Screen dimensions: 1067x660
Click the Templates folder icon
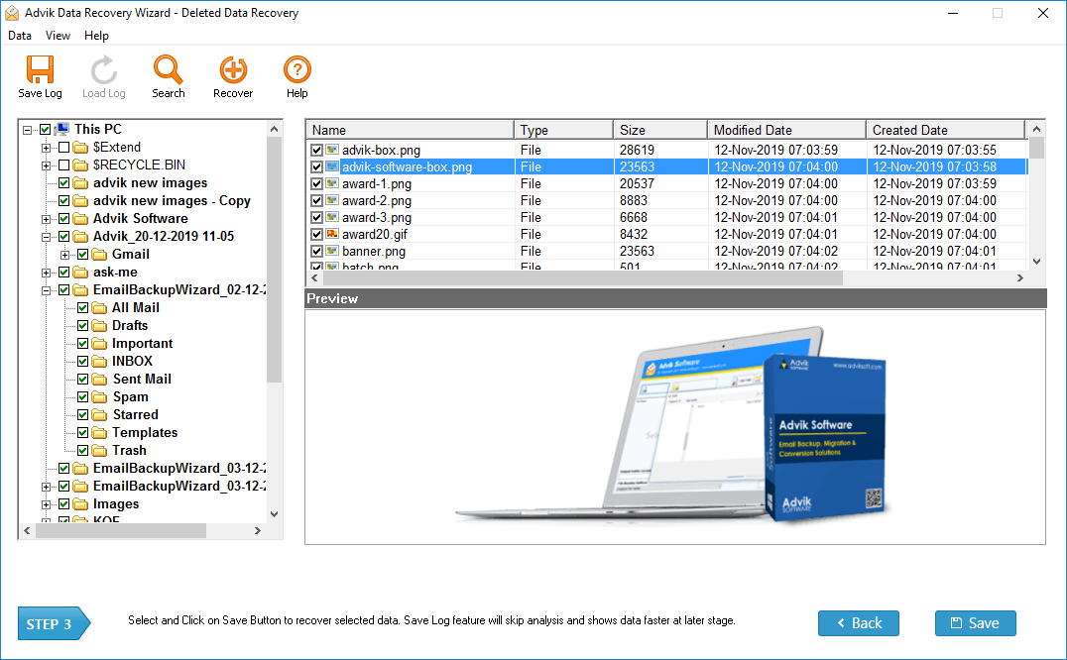coord(100,433)
